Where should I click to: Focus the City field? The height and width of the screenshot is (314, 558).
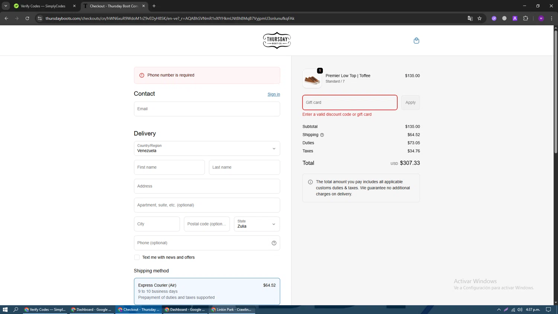[157, 224]
